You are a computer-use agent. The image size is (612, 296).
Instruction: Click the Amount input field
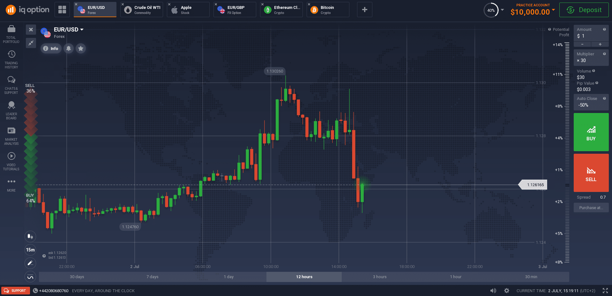[591, 33]
